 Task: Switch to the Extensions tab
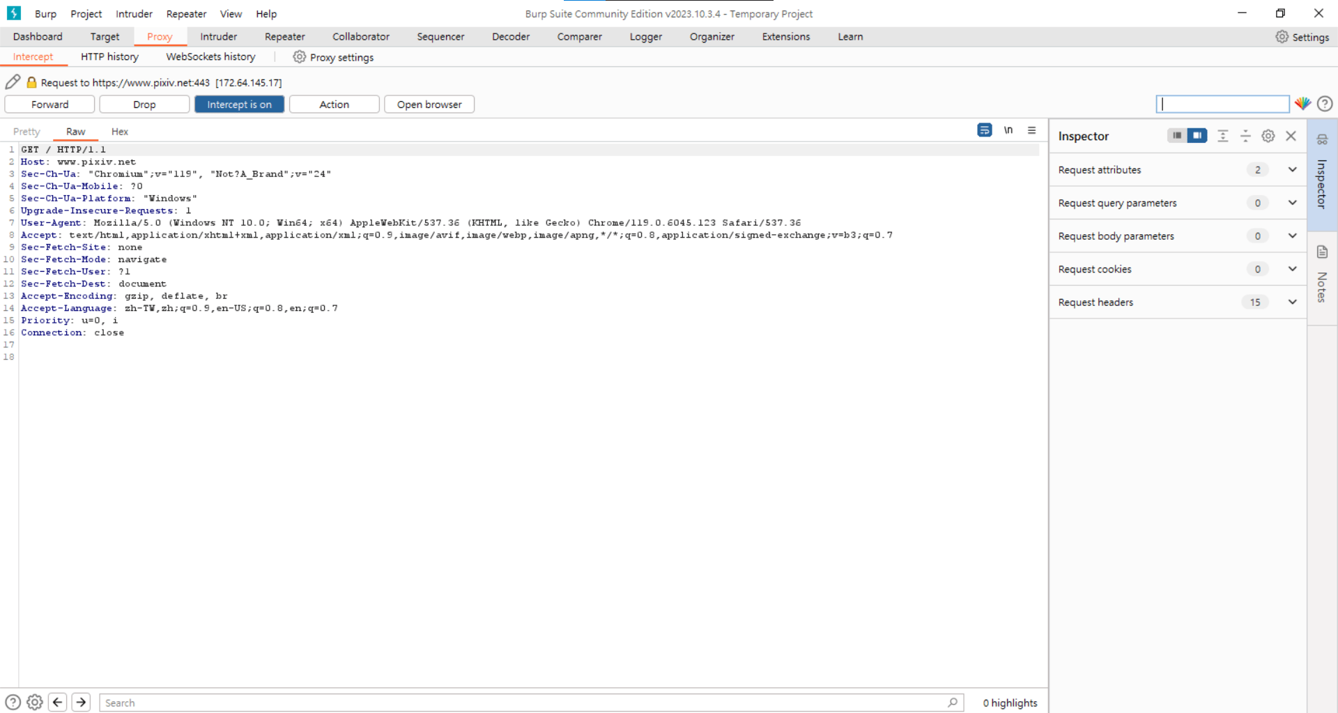[786, 37]
